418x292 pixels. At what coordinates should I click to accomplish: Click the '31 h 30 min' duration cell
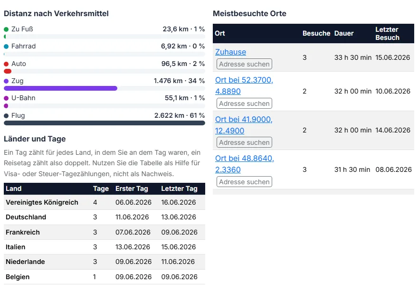point(352,170)
